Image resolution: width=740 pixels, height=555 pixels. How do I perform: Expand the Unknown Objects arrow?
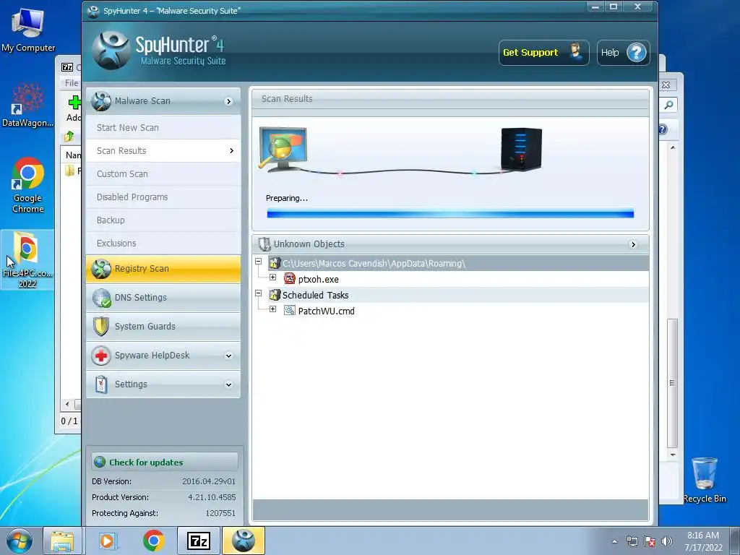pyautogui.click(x=633, y=244)
